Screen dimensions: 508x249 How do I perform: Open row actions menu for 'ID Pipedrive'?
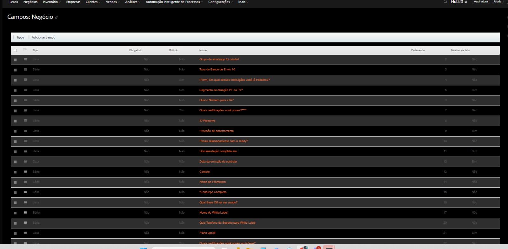coord(25,121)
